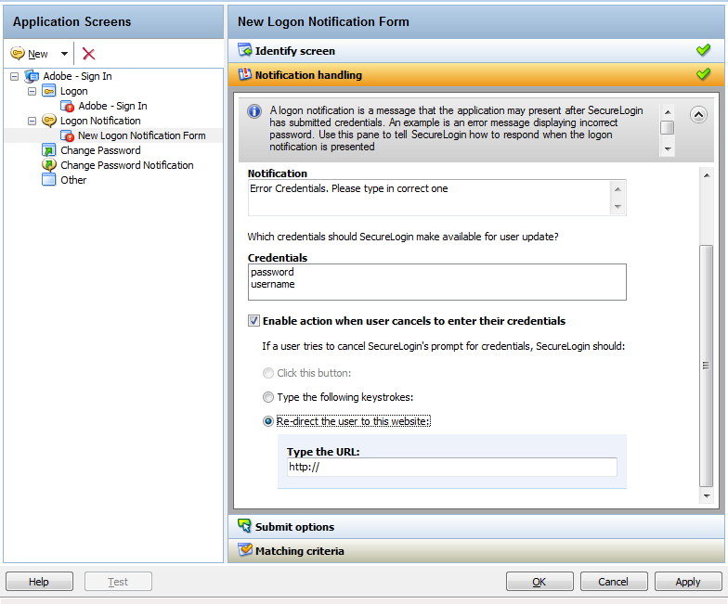The image size is (728, 604).
Task: Open the Notification handling section
Action: 475,74
